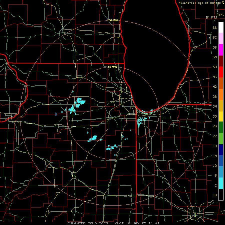This screenshot has width=225, height=225.
Task: Click the light pink legend swatch
Action: pos(221,38)
